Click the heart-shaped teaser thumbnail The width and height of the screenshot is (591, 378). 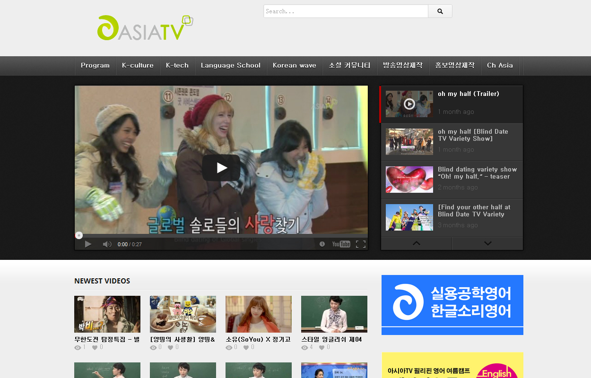(409, 180)
